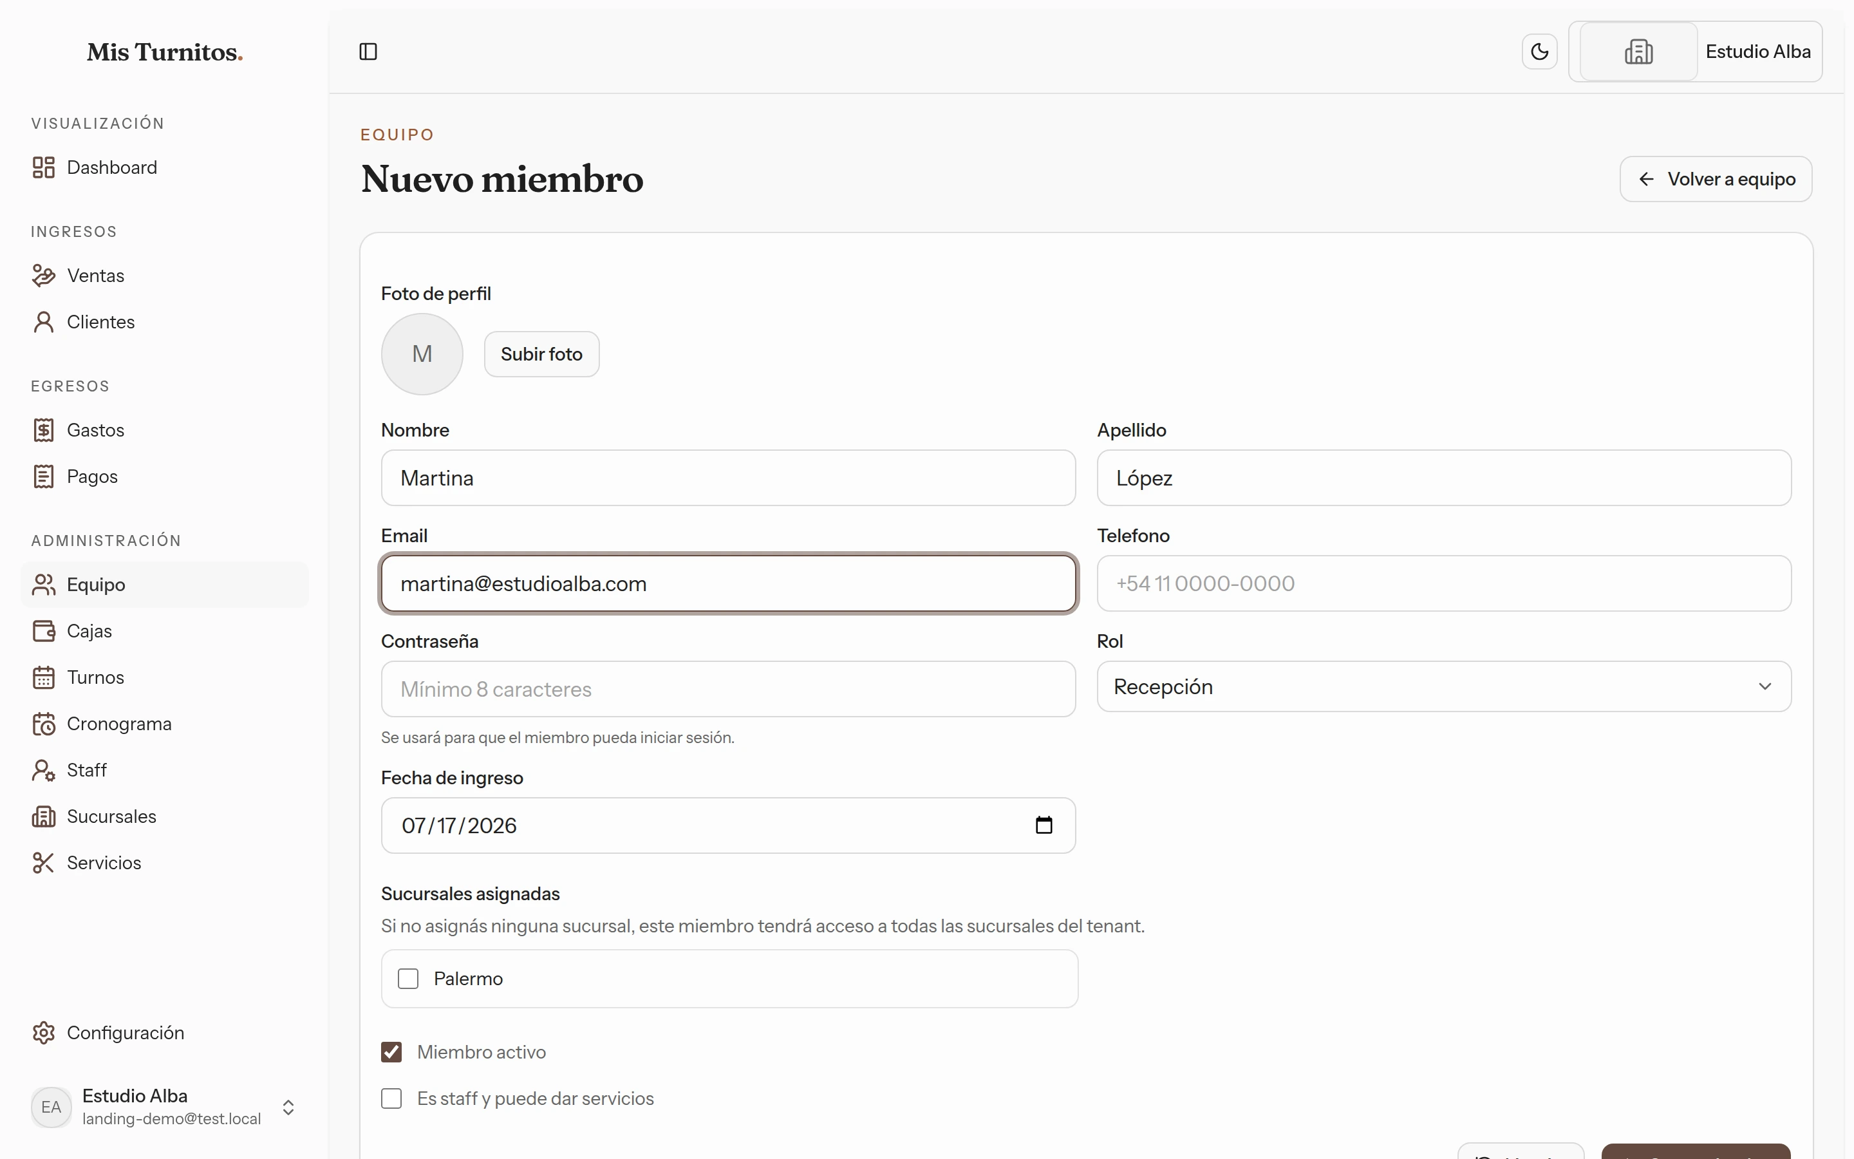Click Volver a equipo button

coord(1716,180)
